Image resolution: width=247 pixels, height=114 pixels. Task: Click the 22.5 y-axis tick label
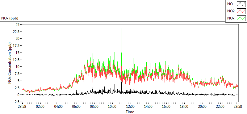point(16,32)
